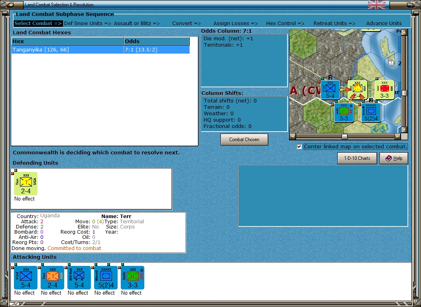Click the Committed to combat status text
Screen dimensions: 421x307
coord(75,248)
